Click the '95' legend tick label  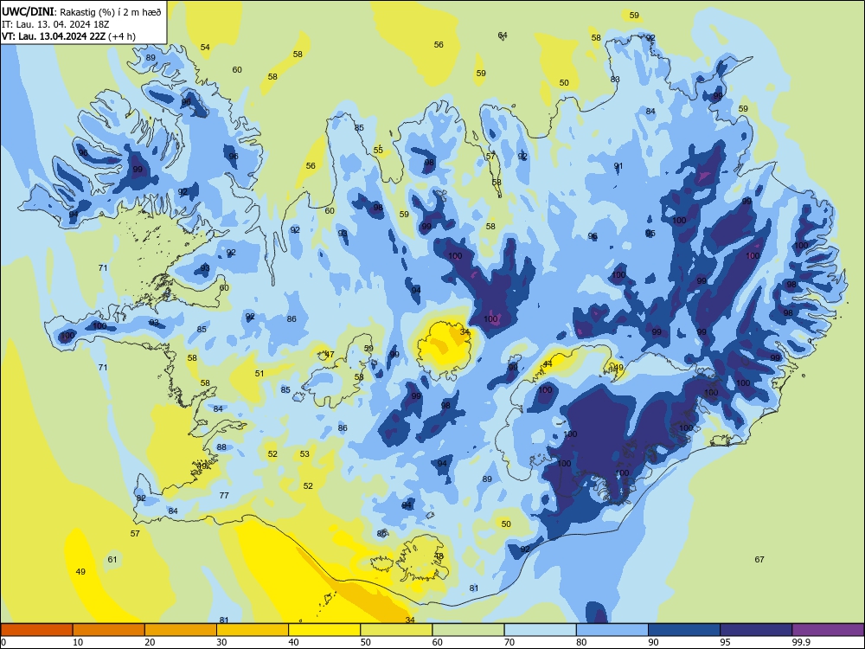coord(726,642)
